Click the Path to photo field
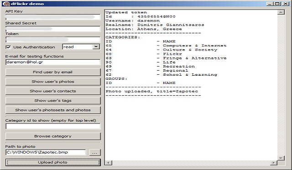The width and height of the screenshot is (292, 170). tap(46, 152)
